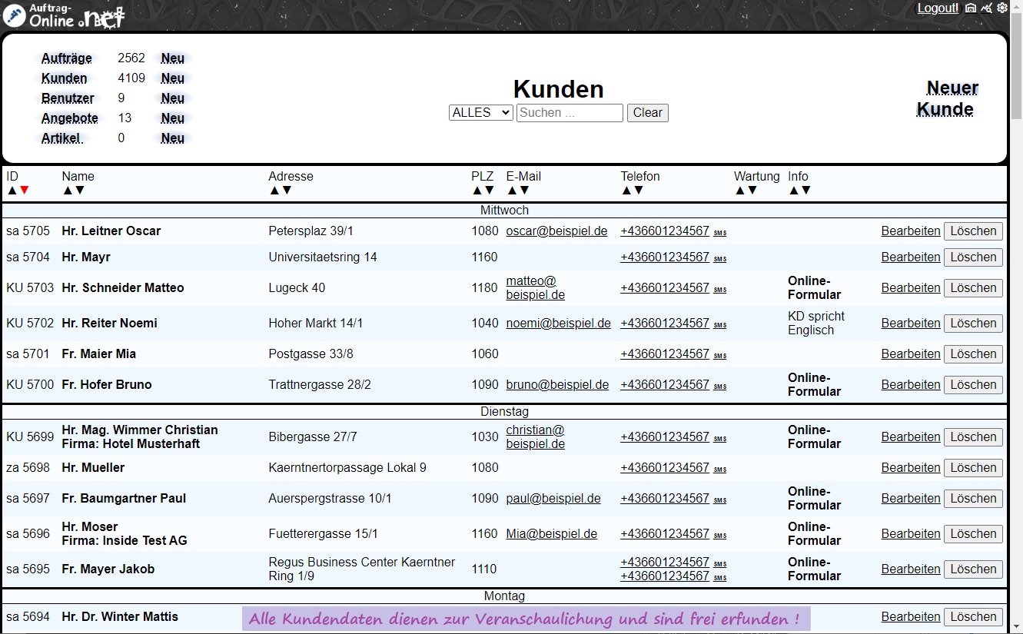
Task: Delete customer Hofer Bruno
Action: [x=973, y=385]
